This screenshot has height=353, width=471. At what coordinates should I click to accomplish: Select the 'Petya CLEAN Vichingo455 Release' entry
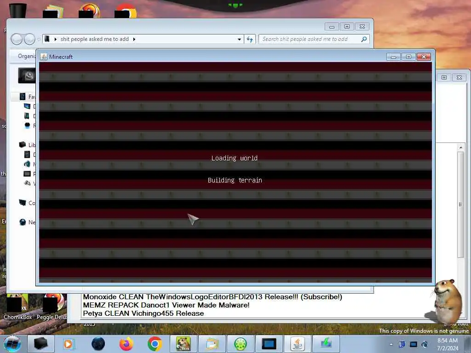(x=144, y=313)
